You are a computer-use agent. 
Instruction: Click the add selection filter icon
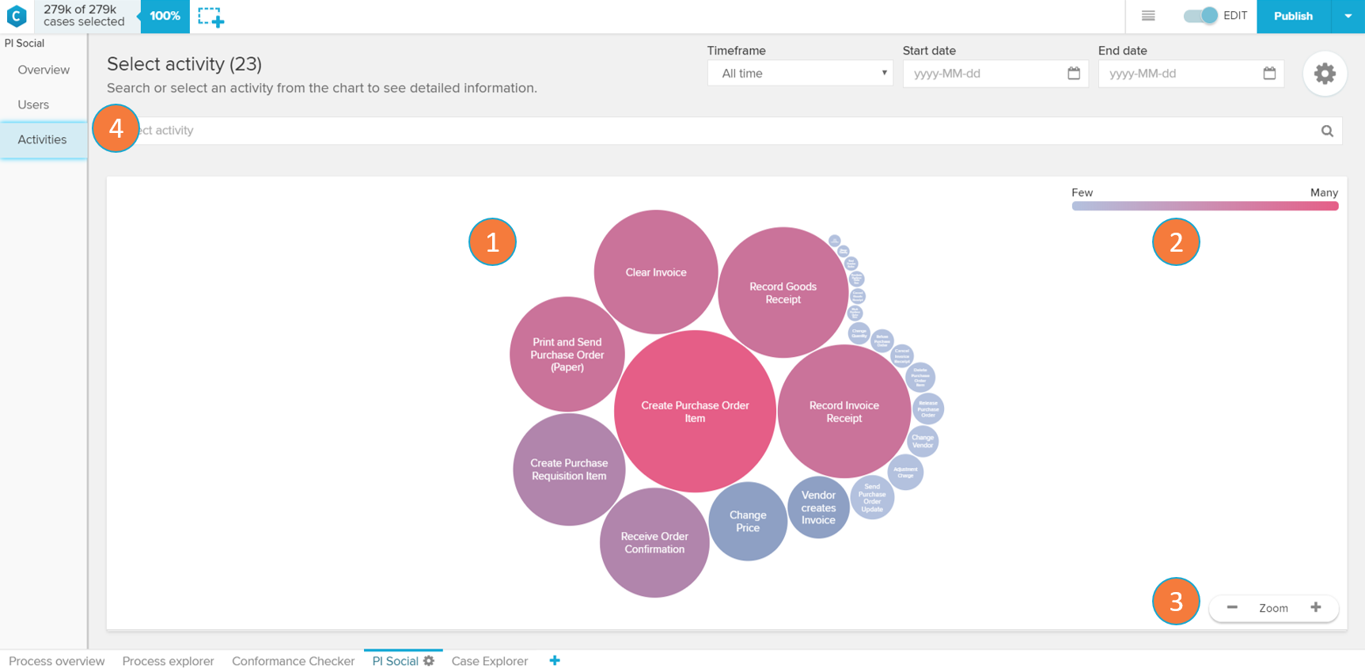click(x=210, y=17)
